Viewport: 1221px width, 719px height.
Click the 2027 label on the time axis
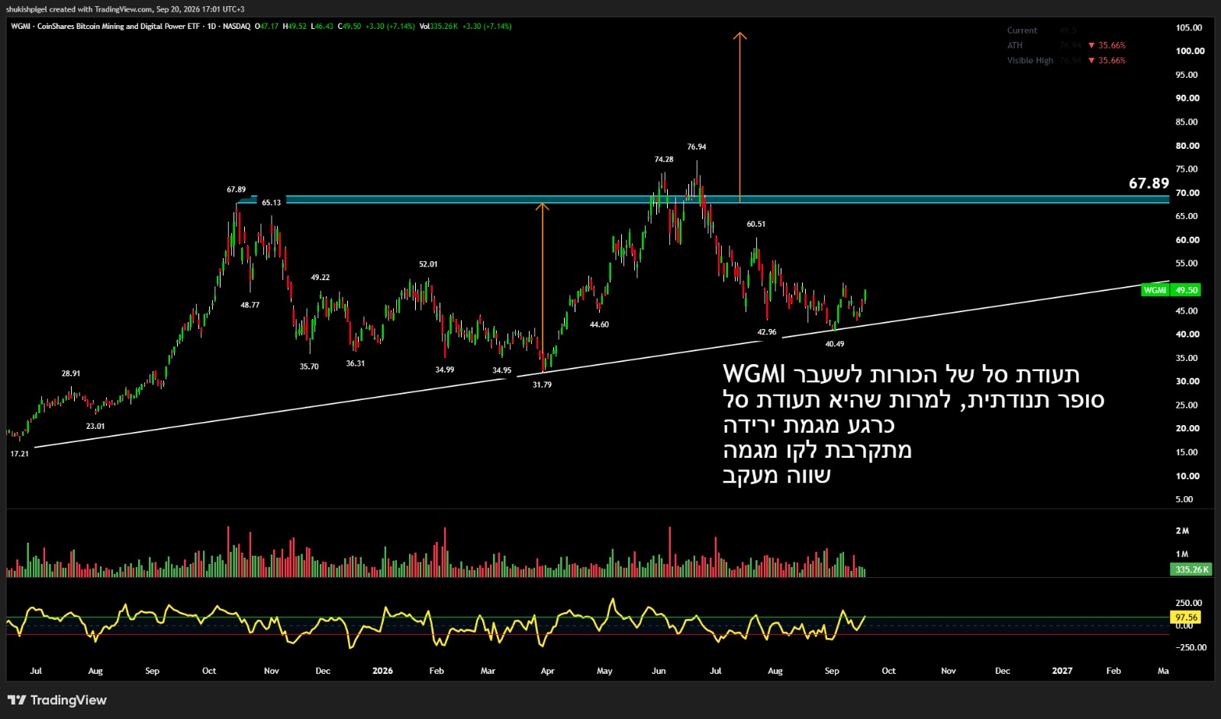point(1062,671)
